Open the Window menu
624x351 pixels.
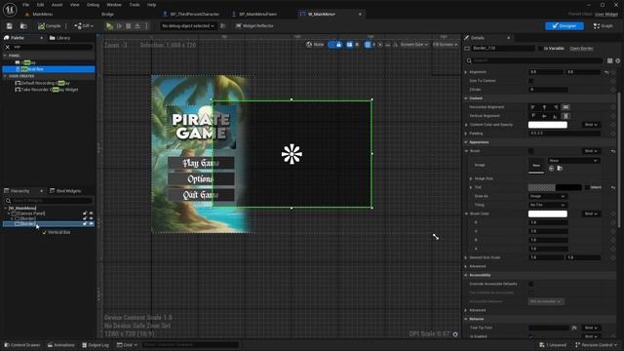point(114,5)
